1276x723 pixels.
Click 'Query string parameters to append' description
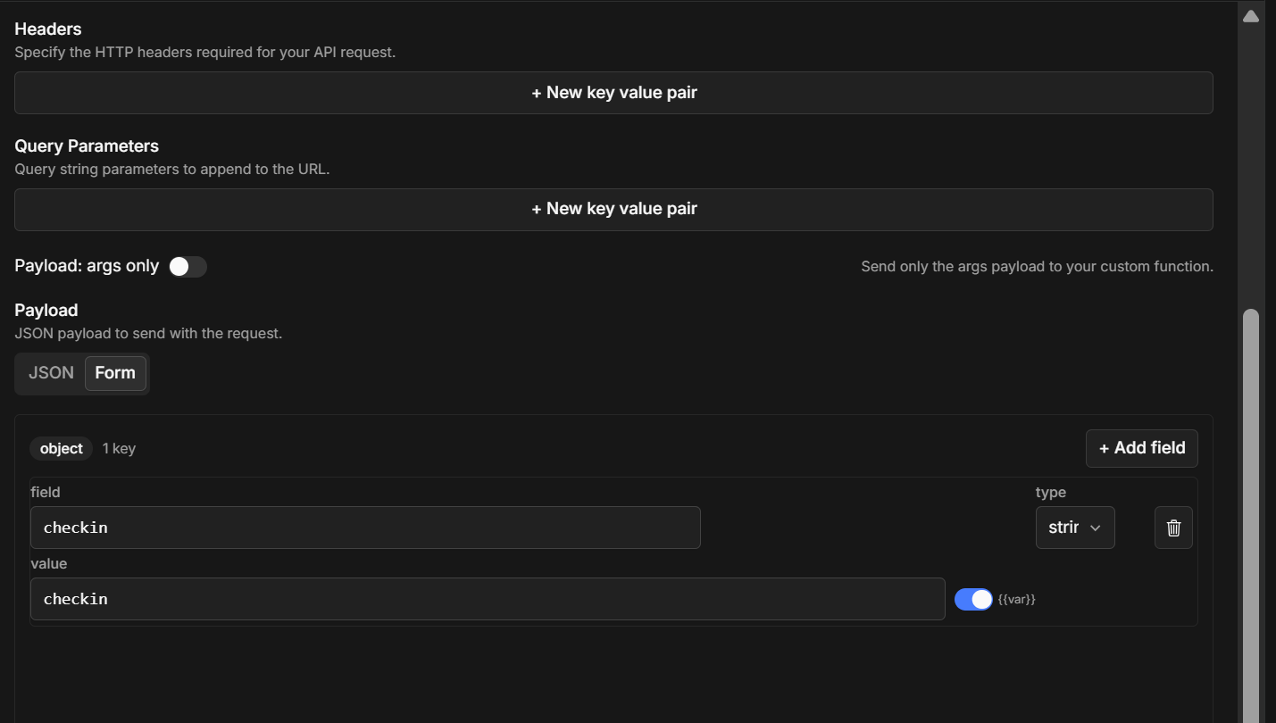[x=172, y=169]
